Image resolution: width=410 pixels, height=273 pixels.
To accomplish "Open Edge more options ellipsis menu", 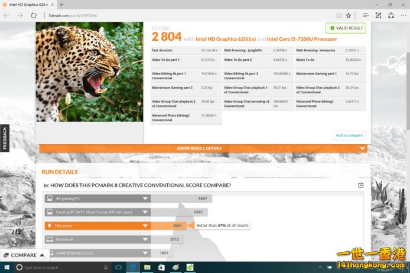I will click(x=404, y=15).
